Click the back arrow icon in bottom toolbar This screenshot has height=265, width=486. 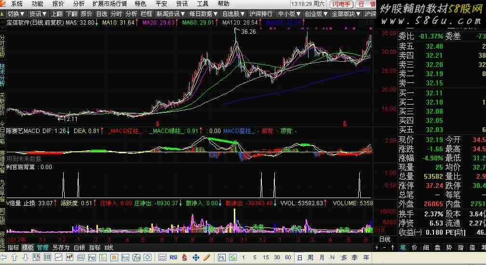click(3, 257)
